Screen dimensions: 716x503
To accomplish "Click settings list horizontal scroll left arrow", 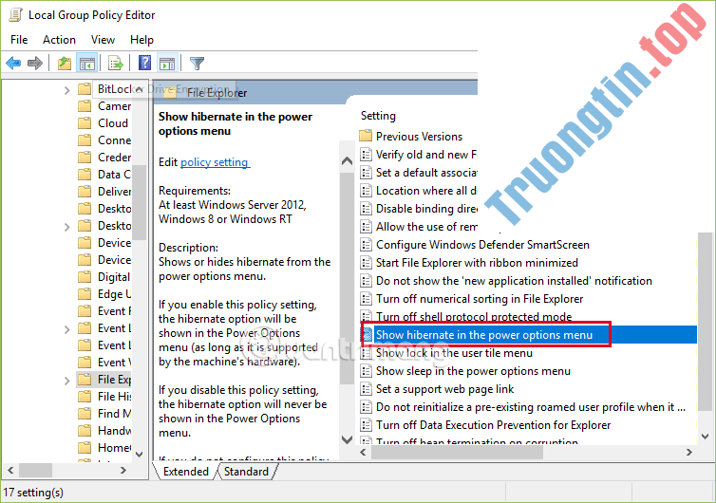I will pos(363,453).
